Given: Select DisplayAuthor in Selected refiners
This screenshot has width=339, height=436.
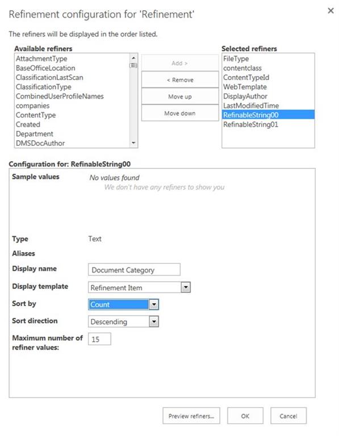Looking at the screenshot, I should 268,97.
